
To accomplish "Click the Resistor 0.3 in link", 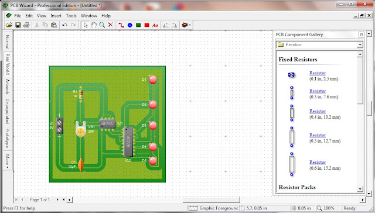I will pyautogui.click(x=318, y=91).
